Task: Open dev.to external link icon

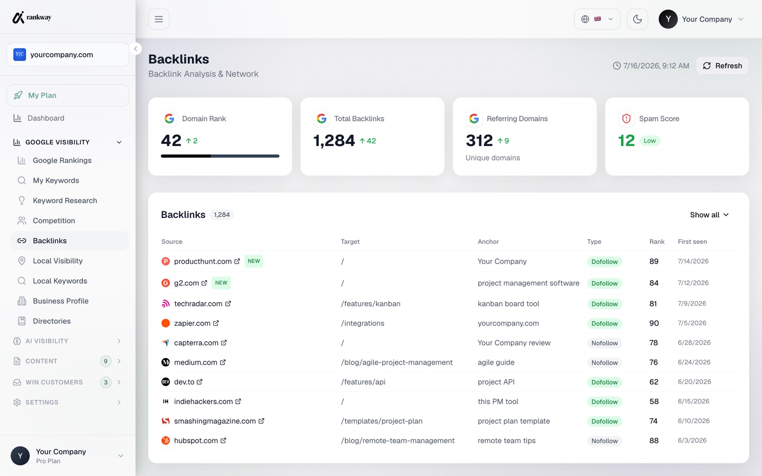Action: (x=200, y=382)
